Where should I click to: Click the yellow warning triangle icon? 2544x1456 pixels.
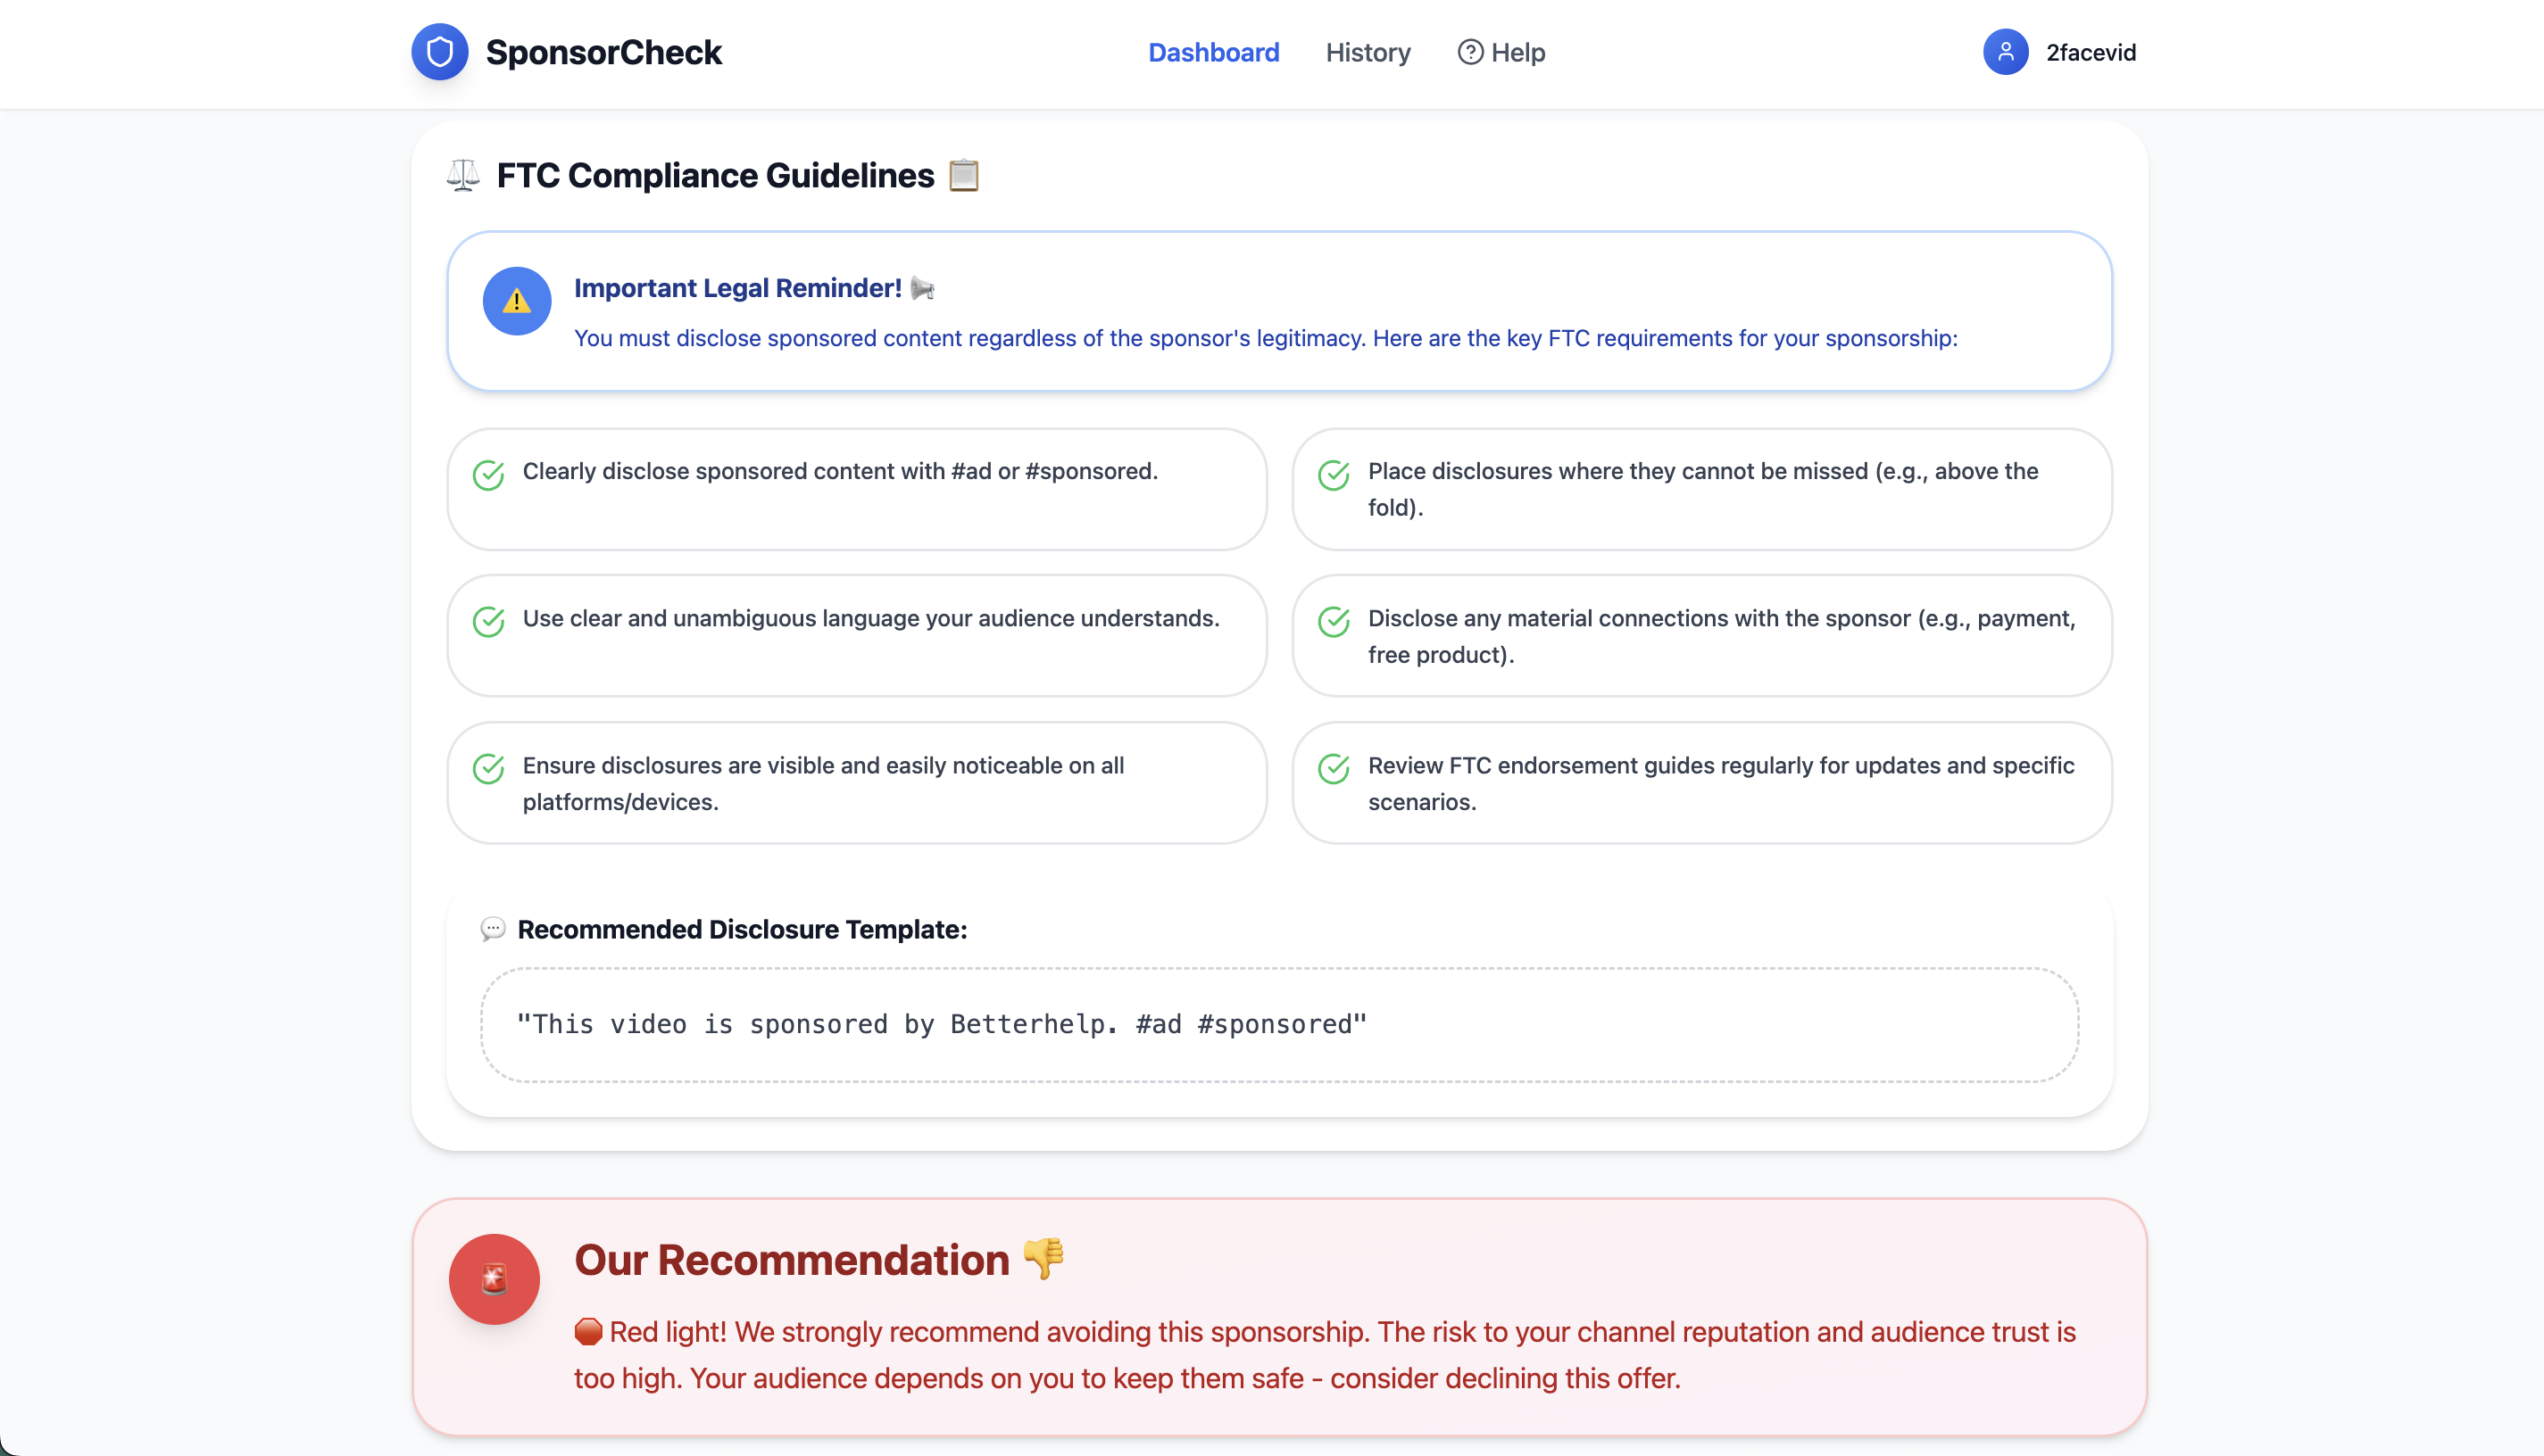click(516, 301)
